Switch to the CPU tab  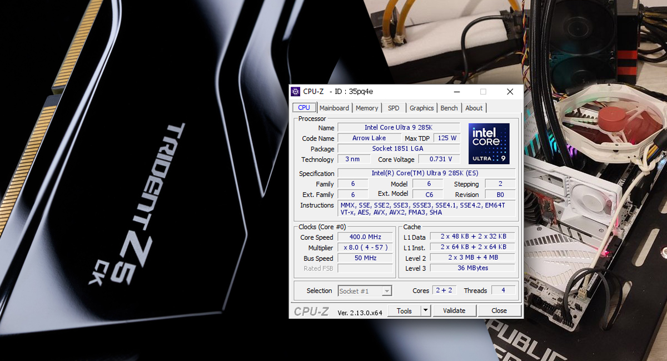304,108
